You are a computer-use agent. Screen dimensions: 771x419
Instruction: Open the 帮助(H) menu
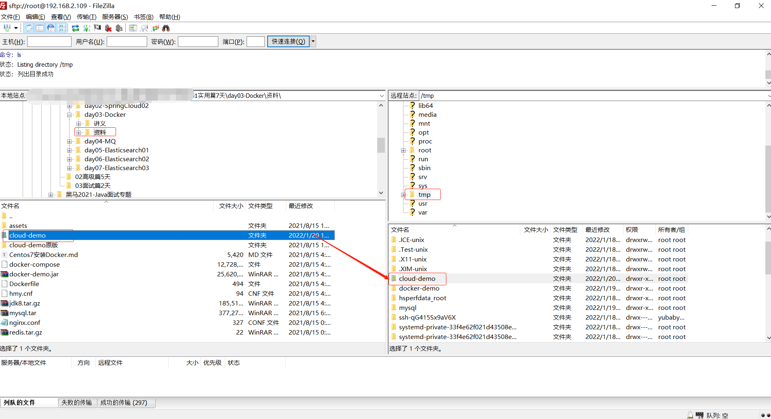coord(170,17)
